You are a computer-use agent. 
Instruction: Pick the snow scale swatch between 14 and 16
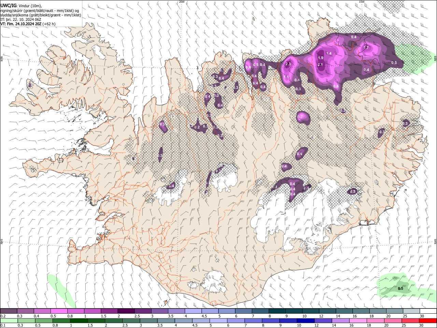tap(344, 311)
